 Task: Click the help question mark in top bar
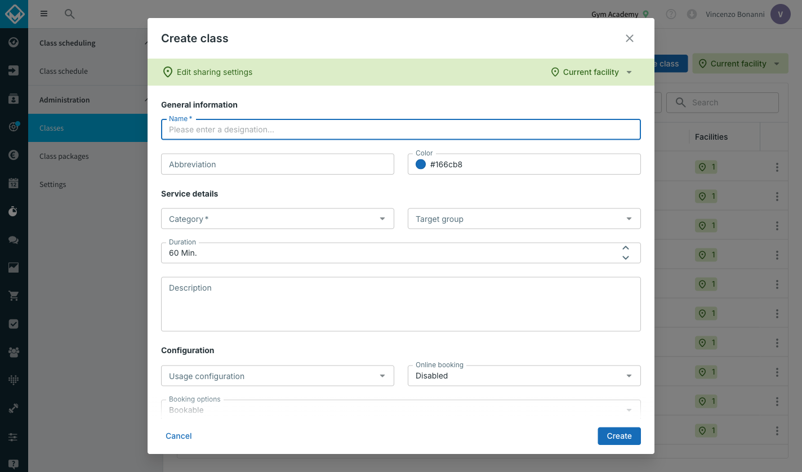[x=671, y=14]
